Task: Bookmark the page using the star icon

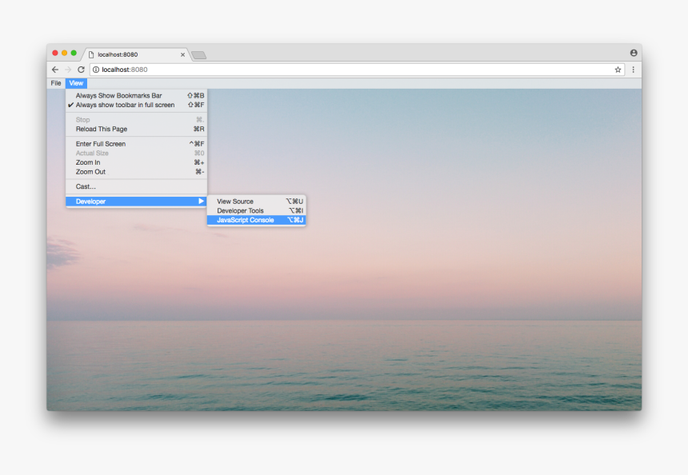Action: click(617, 70)
